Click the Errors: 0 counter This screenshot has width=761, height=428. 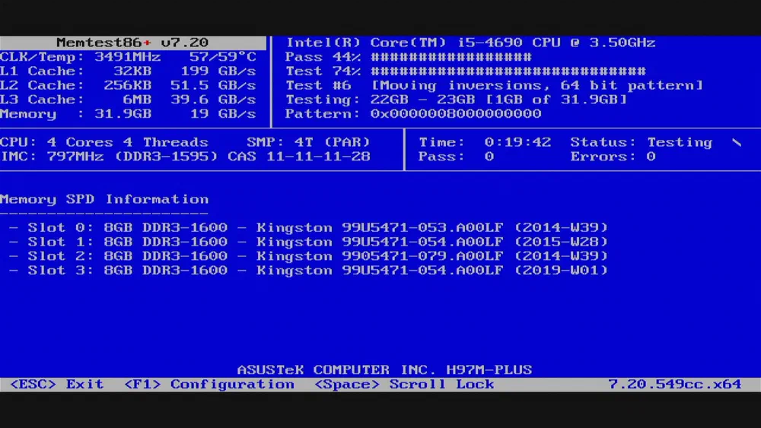tap(613, 157)
